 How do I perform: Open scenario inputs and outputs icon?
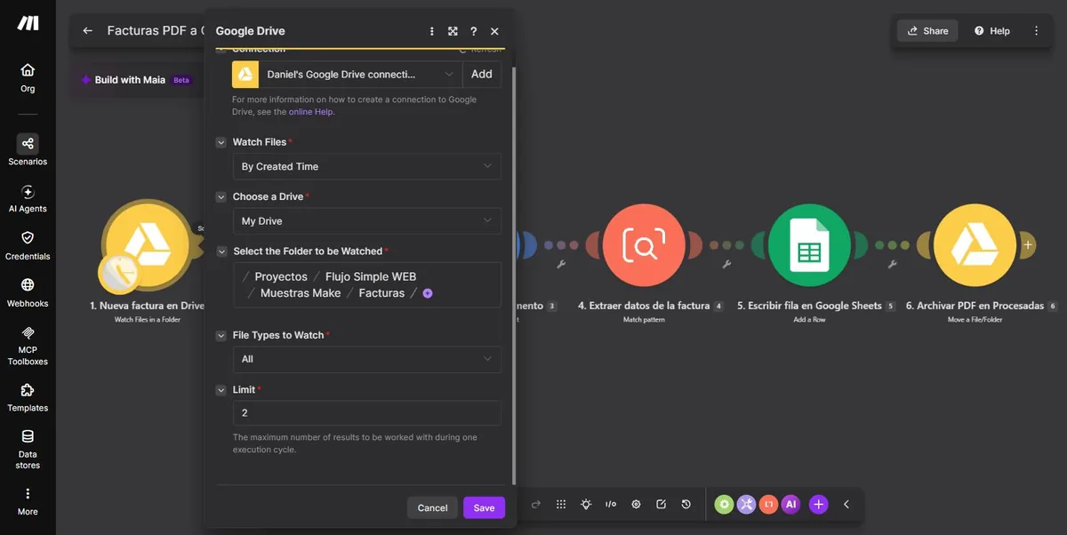point(611,504)
